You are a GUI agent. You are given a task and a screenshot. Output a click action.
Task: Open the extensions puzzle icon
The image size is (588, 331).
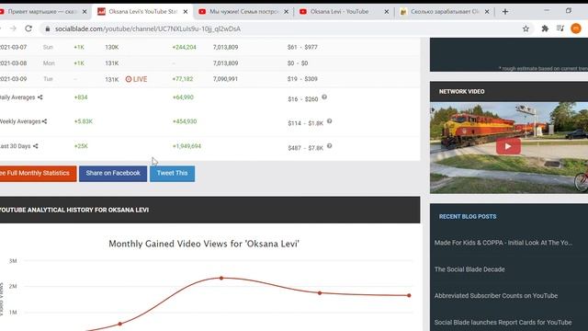545,29
